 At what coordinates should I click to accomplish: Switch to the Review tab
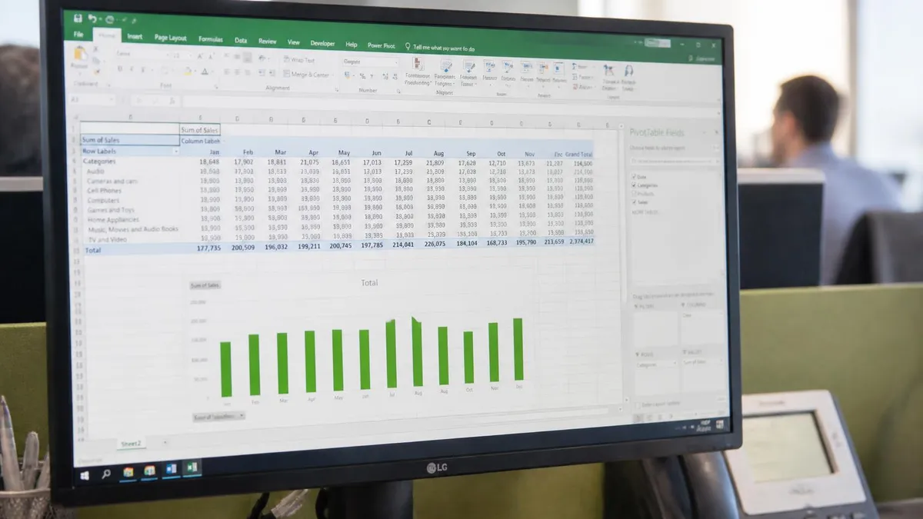tap(268, 42)
